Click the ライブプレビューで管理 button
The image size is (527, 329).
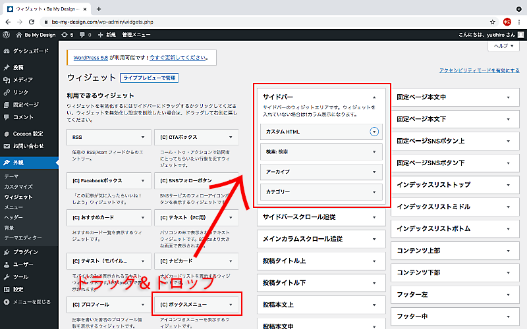149,78
